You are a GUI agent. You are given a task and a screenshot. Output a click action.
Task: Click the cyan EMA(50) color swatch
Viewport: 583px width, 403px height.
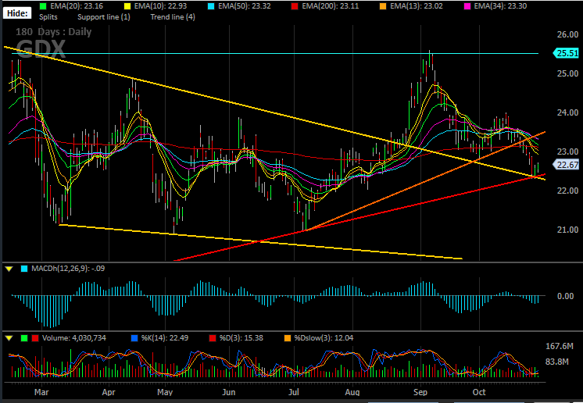point(210,6)
